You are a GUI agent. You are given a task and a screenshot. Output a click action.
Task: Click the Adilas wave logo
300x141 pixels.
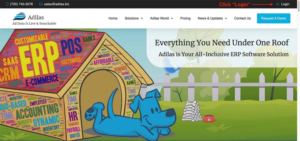point(19,16)
